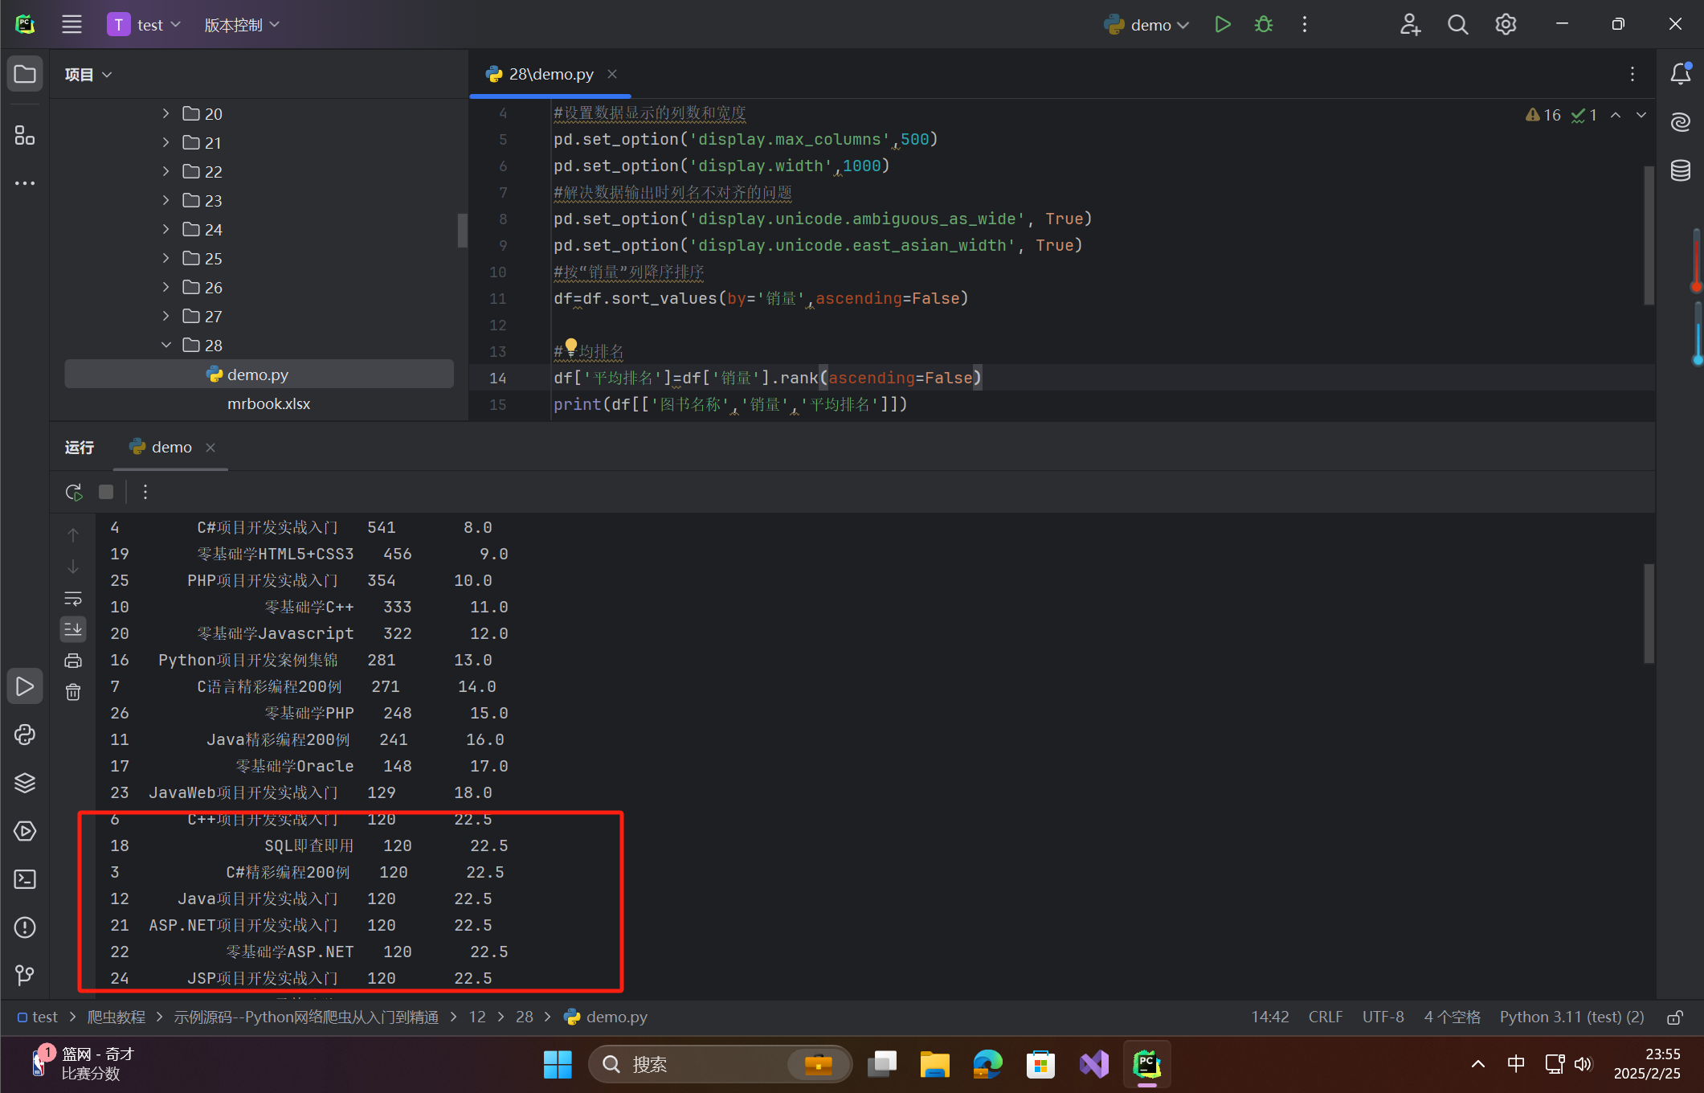Open Problems tool window

click(25, 927)
